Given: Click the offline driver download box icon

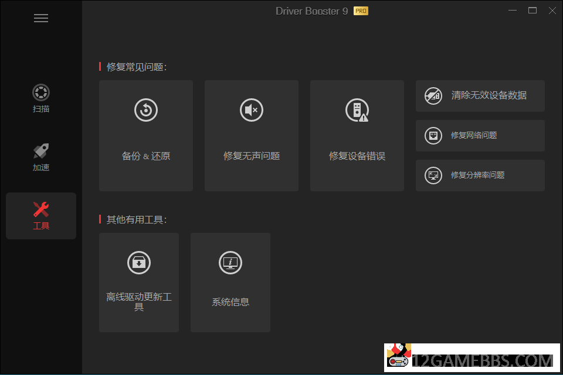Looking at the screenshot, I should click(139, 262).
